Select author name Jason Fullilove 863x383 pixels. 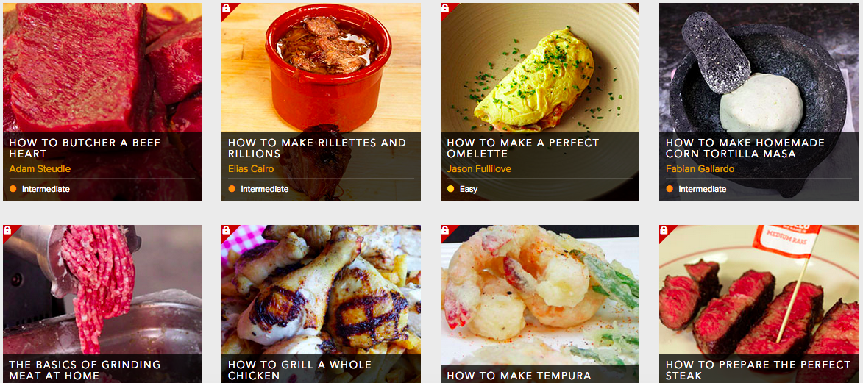479,168
